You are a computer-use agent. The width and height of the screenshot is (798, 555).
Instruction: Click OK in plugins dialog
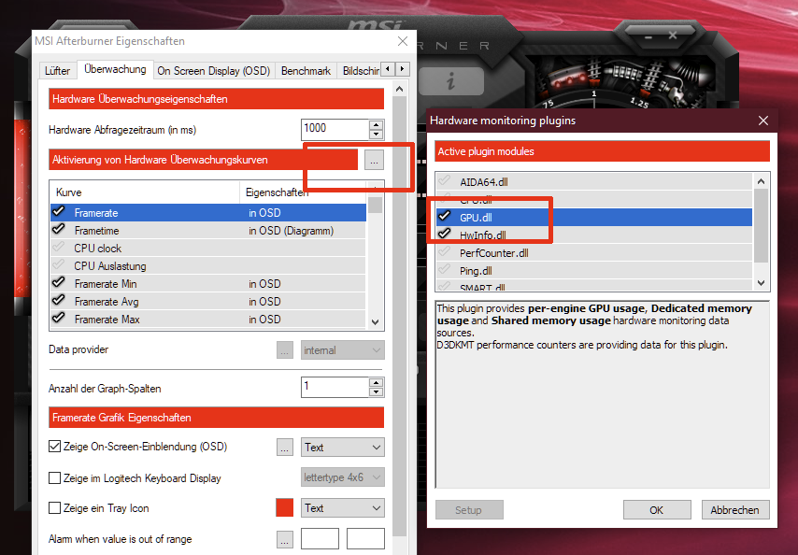[x=657, y=510]
